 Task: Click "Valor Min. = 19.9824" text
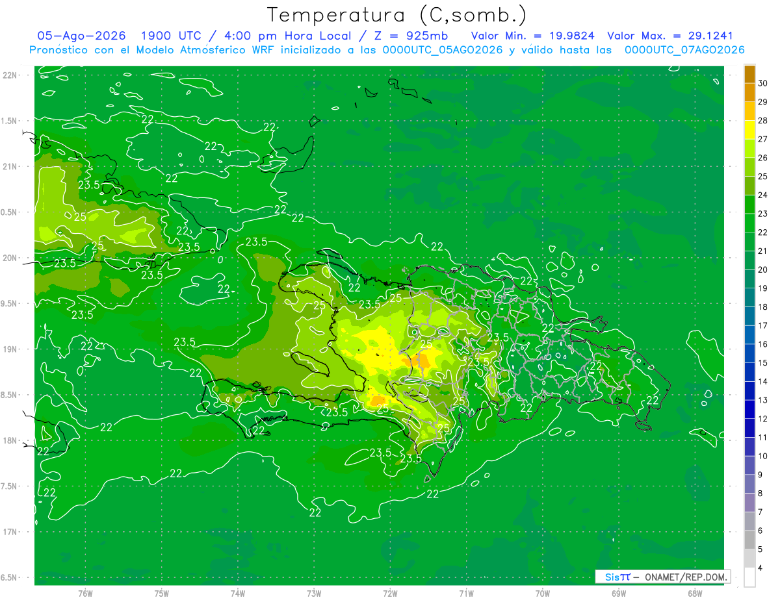(x=533, y=36)
